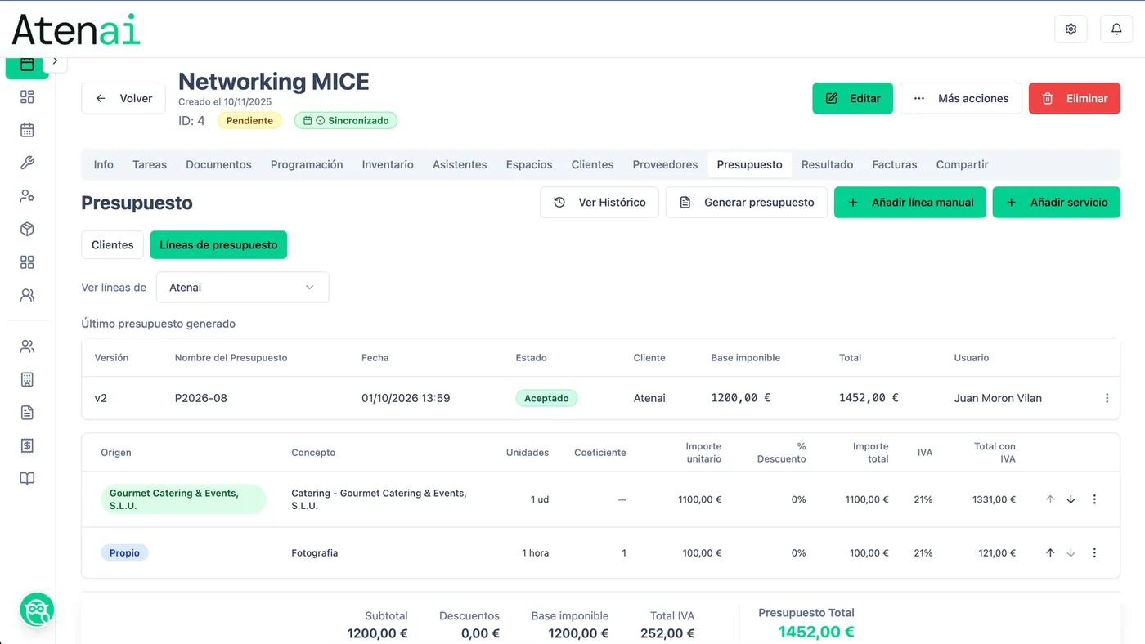Open the notifications bell
Image resolution: width=1145 pixels, height=644 pixels.
point(1116,29)
